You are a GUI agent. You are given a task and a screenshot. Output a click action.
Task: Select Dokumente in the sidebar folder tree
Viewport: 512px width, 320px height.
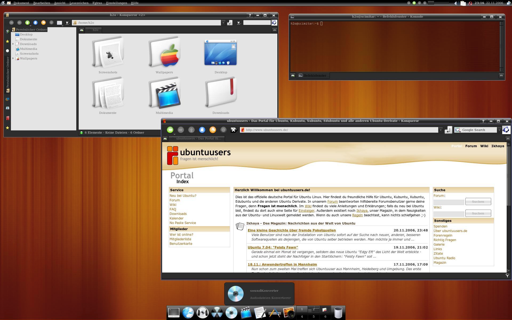[29, 39]
